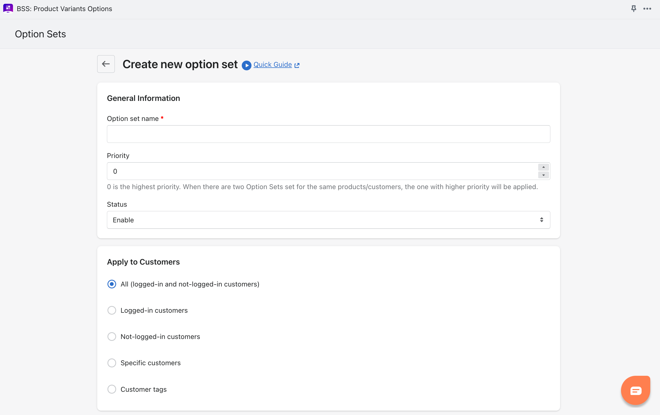Click the Status dropdown arrows icon
Viewport: 660px width, 415px height.
(541, 220)
